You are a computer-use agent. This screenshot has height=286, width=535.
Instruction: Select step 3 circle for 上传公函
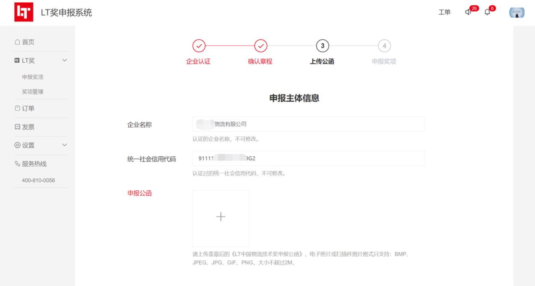pos(323,46)
